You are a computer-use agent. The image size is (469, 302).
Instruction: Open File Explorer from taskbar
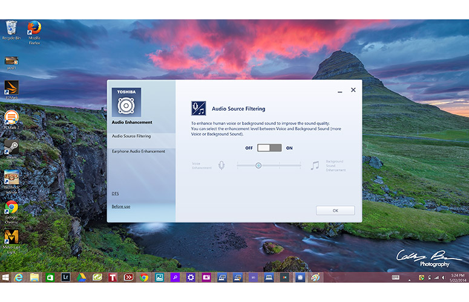click(34, 277)
